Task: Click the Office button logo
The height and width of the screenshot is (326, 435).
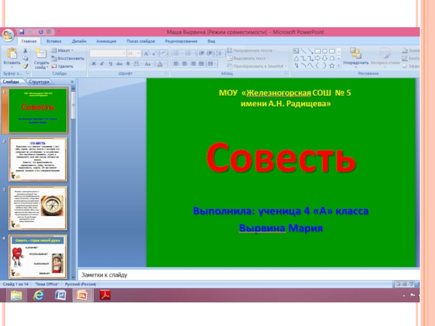Action: click(x=8, y=36)
